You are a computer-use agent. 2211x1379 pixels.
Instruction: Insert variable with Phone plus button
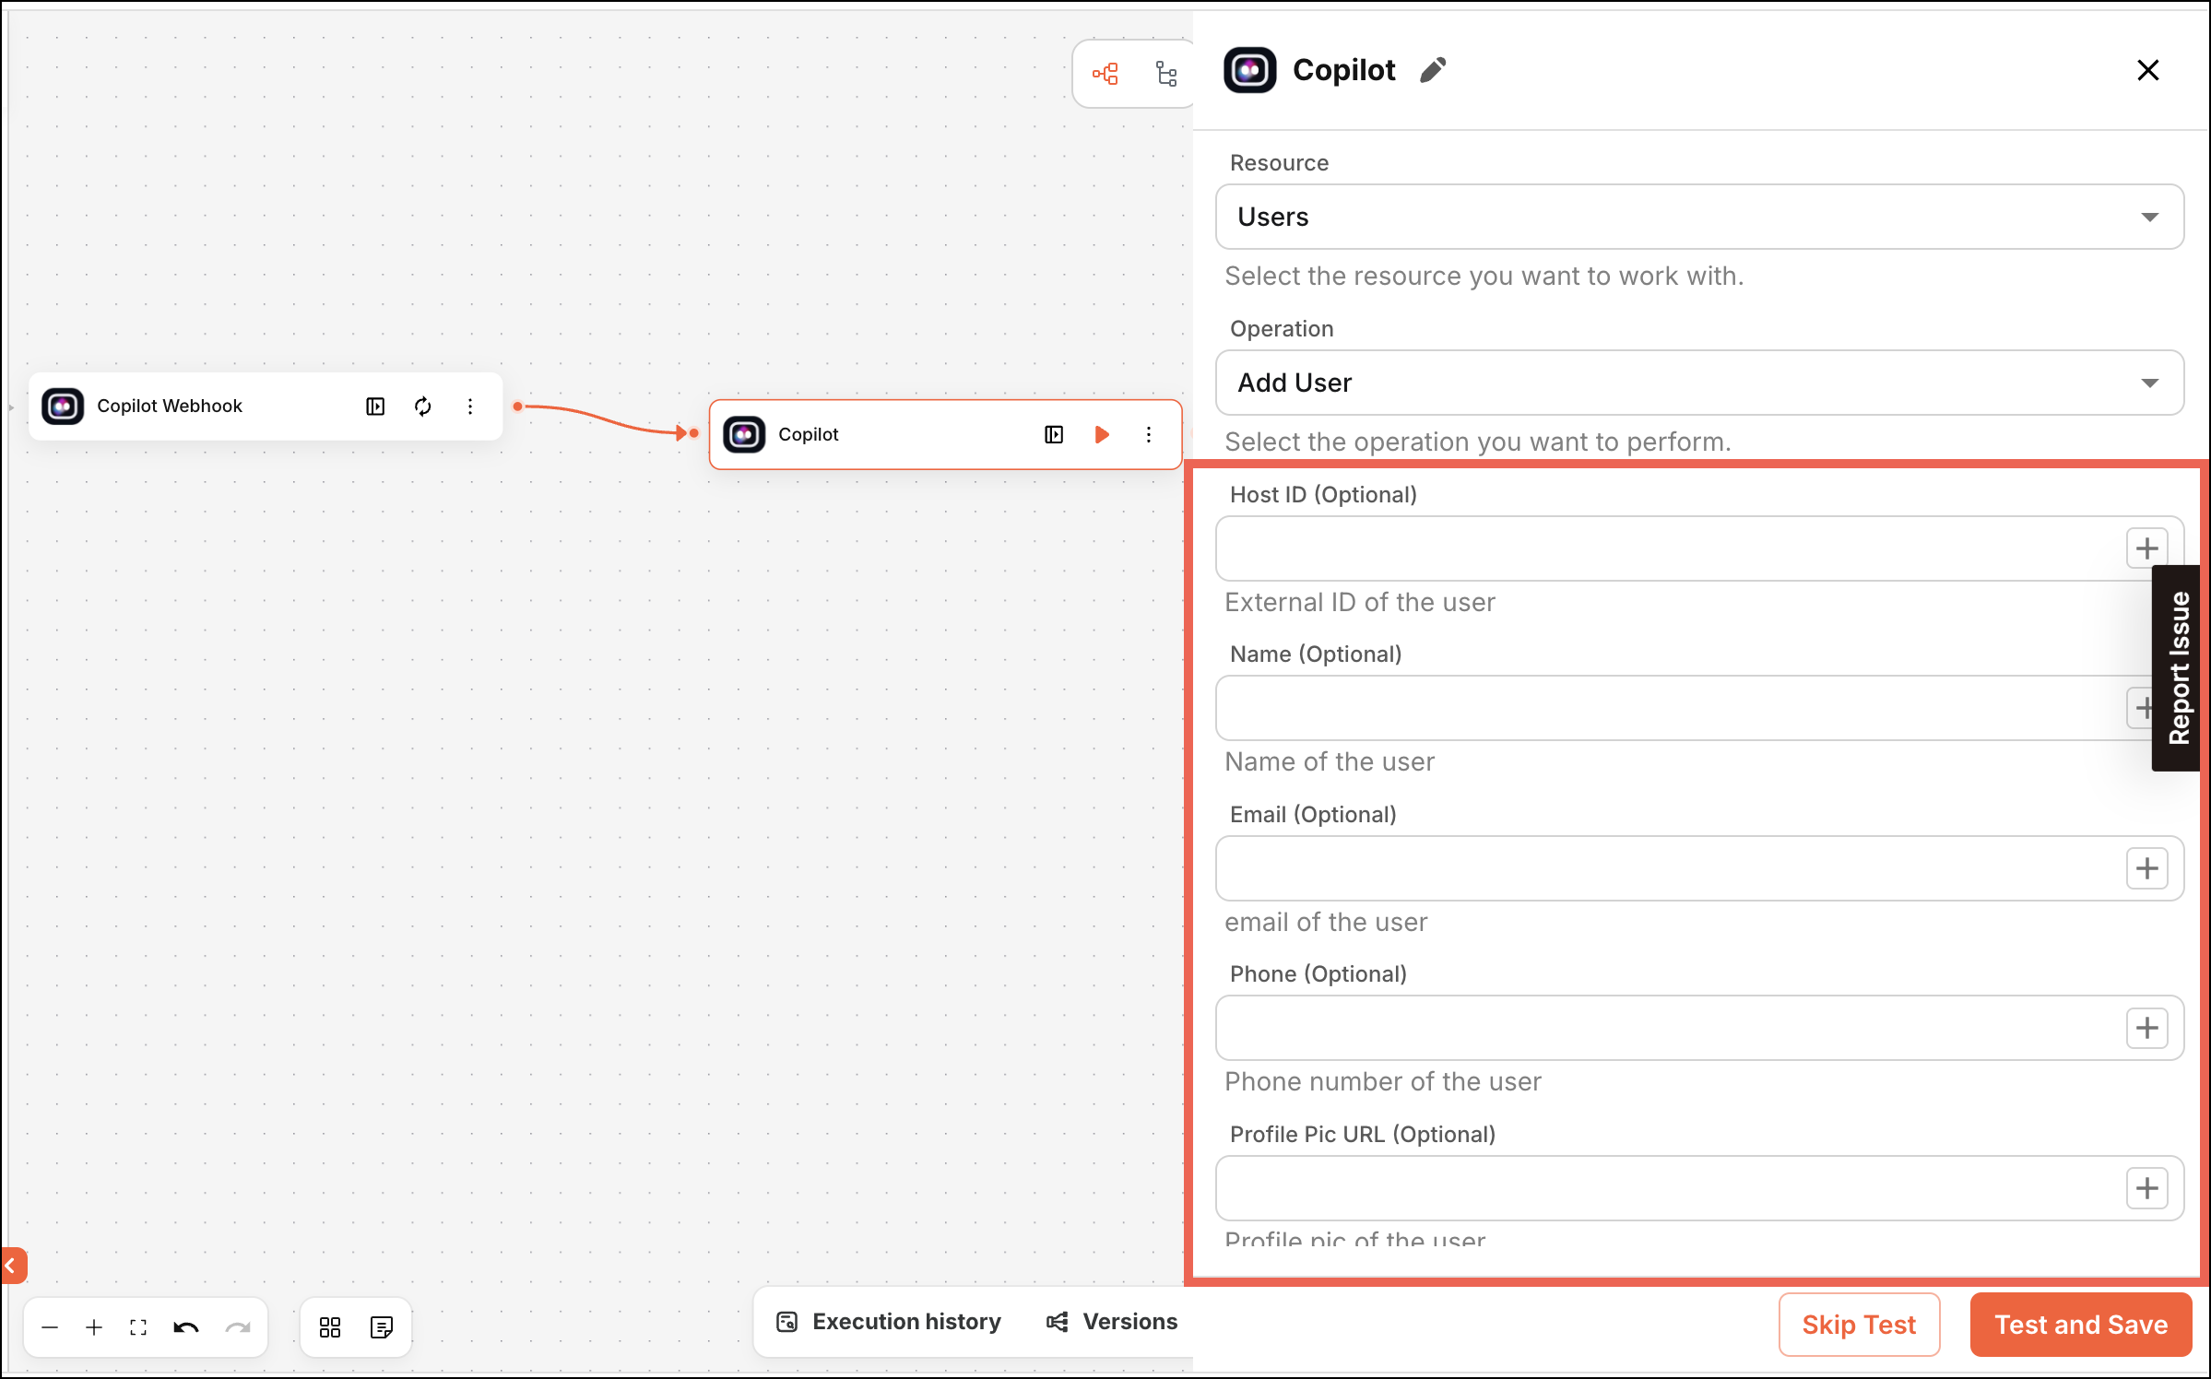coord(2146,1028)
